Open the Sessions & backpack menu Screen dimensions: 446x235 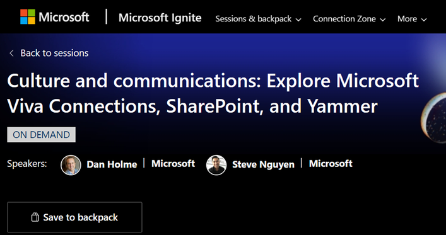pos(258,19)
